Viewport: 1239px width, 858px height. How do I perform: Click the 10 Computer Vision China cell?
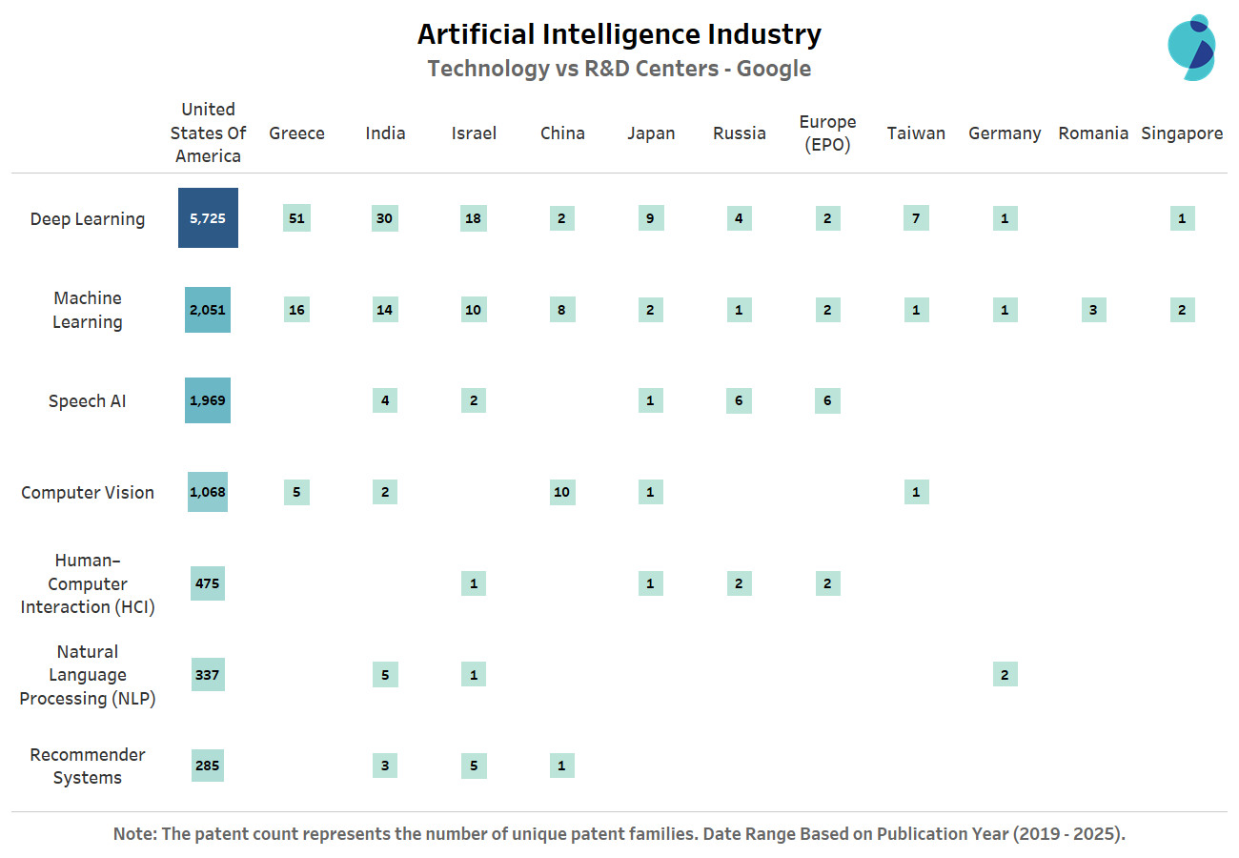[x=562, y=492]
